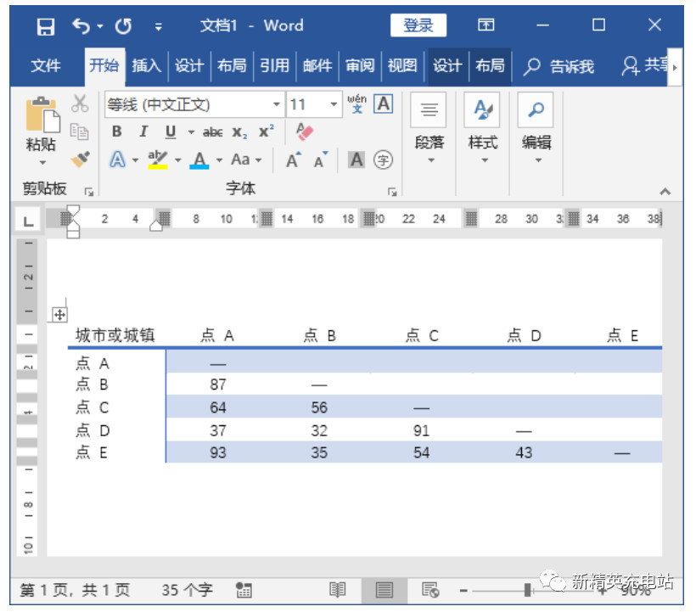Image resolution: width=696 pixels, height=612 pixels.
Task: Open the 样式 (Styles) dropdown
Action: 482,140
